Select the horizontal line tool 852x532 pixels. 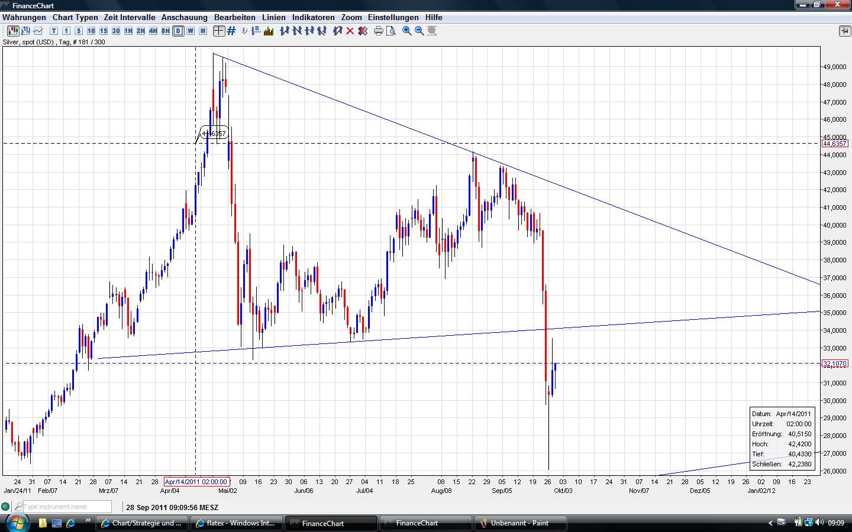(309, 31)
